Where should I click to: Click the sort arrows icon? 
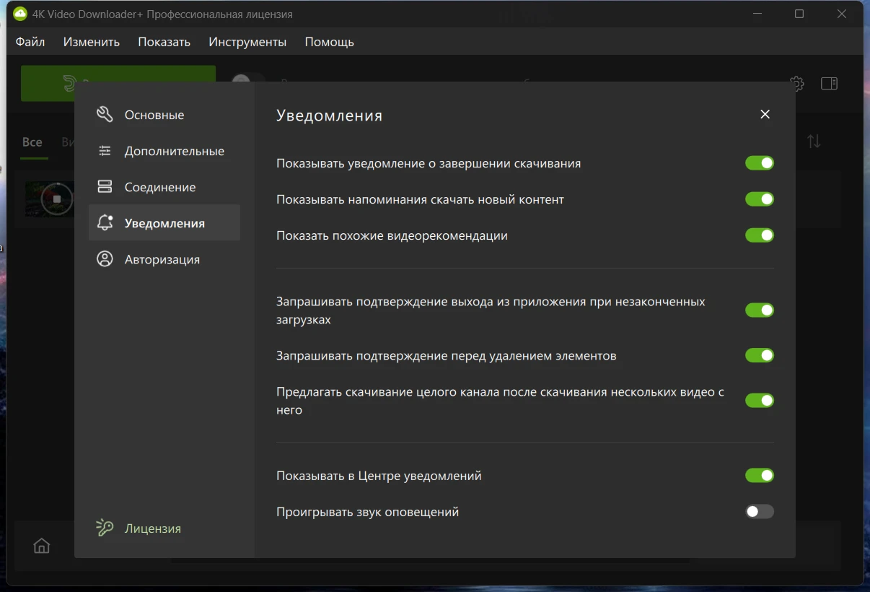814,142
